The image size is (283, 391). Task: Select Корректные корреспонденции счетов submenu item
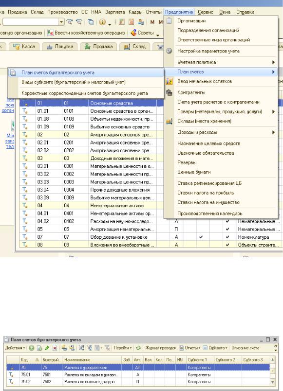(86, 93)
